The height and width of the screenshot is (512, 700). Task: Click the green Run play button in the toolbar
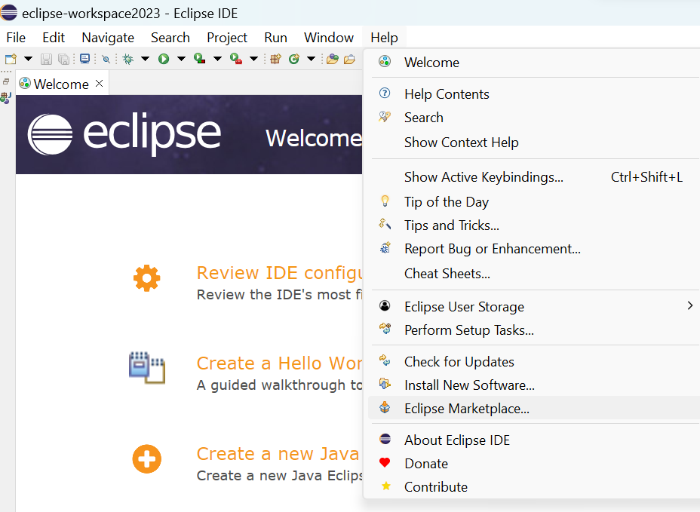pyautogui.click(x=164, y=59)
